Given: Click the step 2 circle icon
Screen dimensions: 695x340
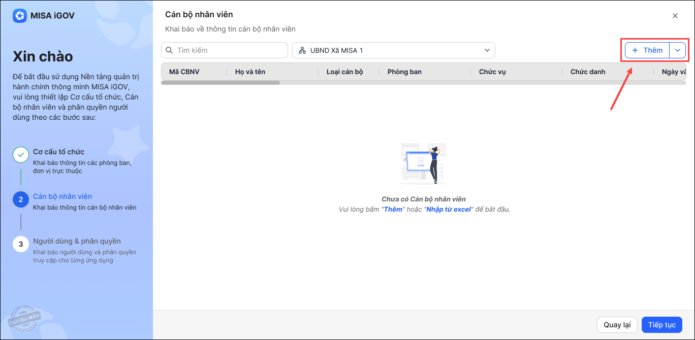Looking at the screenshot, I should (x=21, y=199).
